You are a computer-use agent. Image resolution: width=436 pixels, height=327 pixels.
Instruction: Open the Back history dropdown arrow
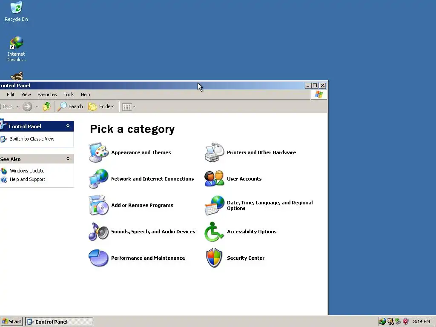[17, 107]
